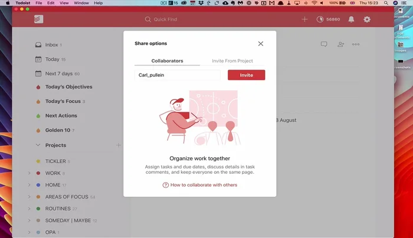Open notifications bell icon
The image size is (413, 238).
pos(351,19)
